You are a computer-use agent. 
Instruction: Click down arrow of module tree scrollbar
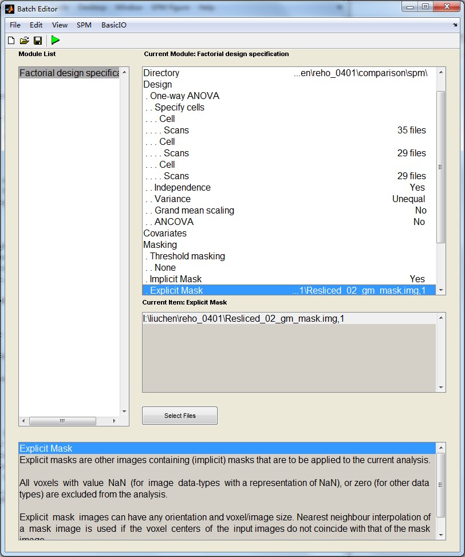(441, 290)
